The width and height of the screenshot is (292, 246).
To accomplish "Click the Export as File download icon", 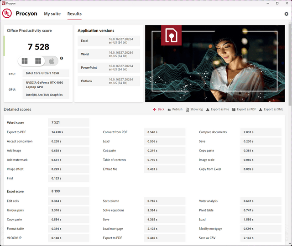I will [x=208, y=110].
